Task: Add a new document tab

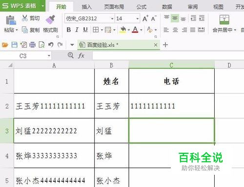Action: point(165,45)
